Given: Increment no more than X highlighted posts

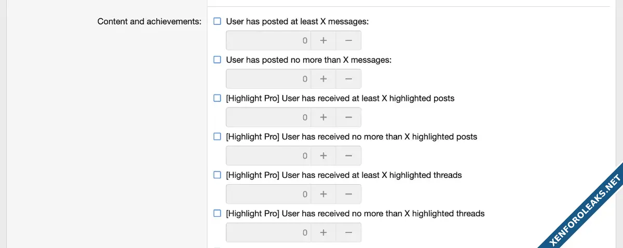Looking at the screenshot, I should 323,156.
